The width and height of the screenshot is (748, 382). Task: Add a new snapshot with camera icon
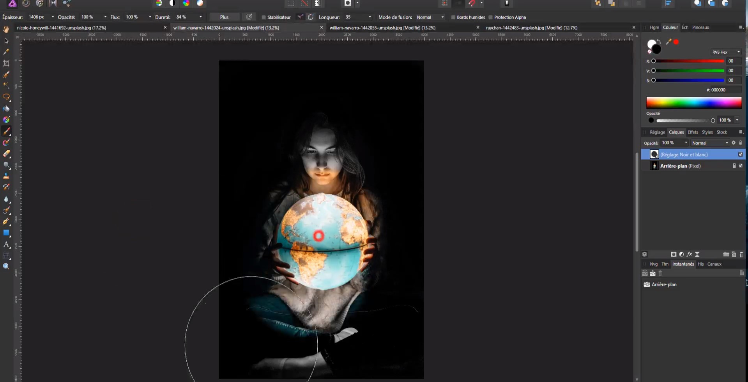coord(653,273)
